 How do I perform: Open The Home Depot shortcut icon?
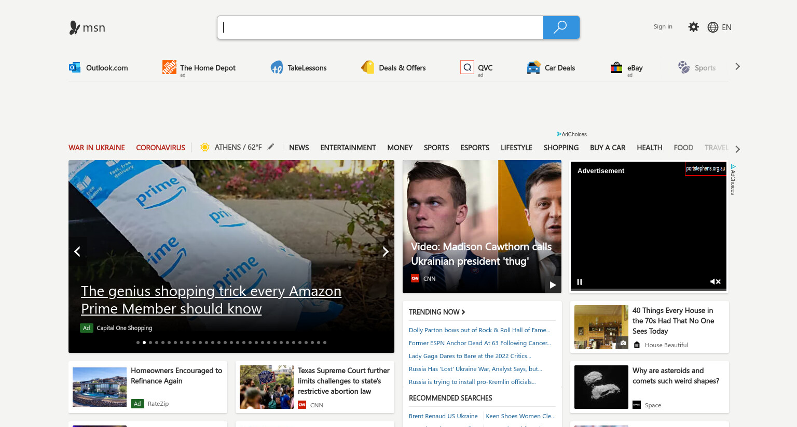169,67
